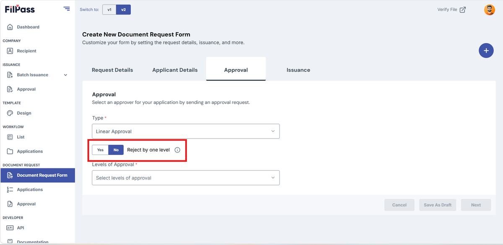Click the Workflow Applications folder icon
503x245 pixels.
coord(10,151)
